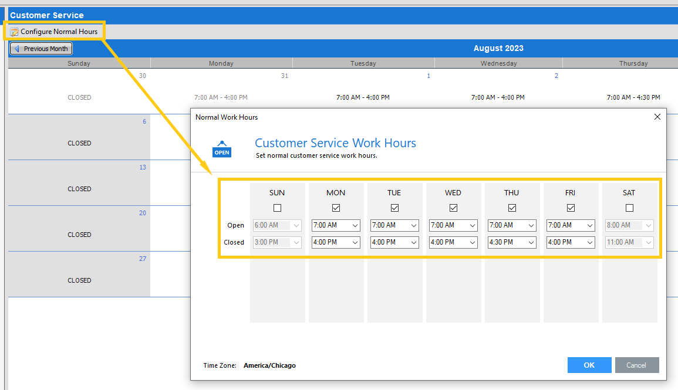Select calendar day 13 date number

click(x=143, y=167)
